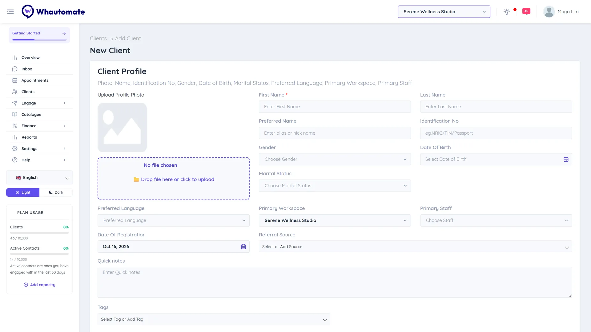Viewport: 591px width, 332px height.
Task: Open Reports from the sidebar
Action: pyautogui.click(x=39, y=137)
